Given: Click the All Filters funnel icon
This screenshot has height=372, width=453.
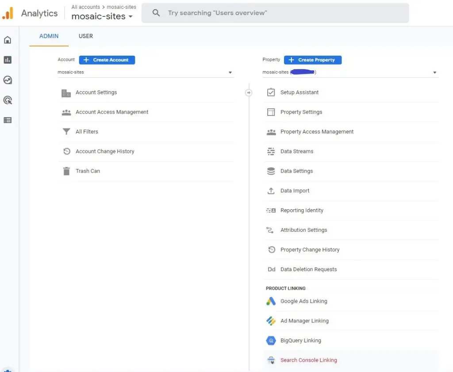Looking at the screenshot, I should coord(66,132).
